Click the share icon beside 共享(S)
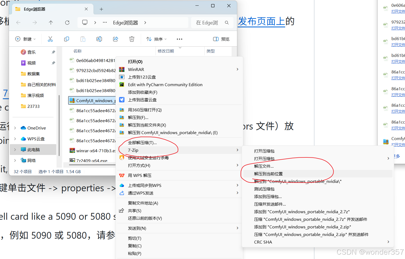 coord(122,211)
